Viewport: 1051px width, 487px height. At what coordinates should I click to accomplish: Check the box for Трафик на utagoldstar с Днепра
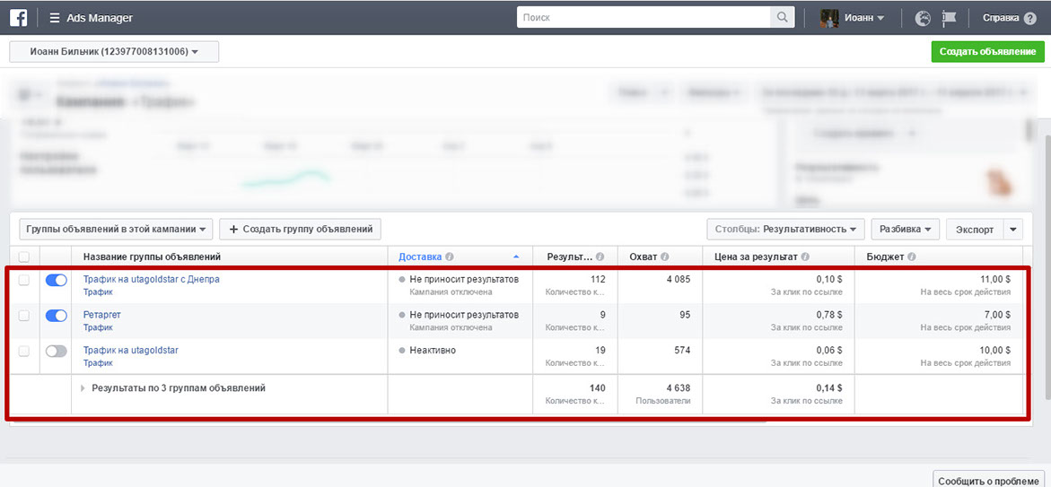24,280
